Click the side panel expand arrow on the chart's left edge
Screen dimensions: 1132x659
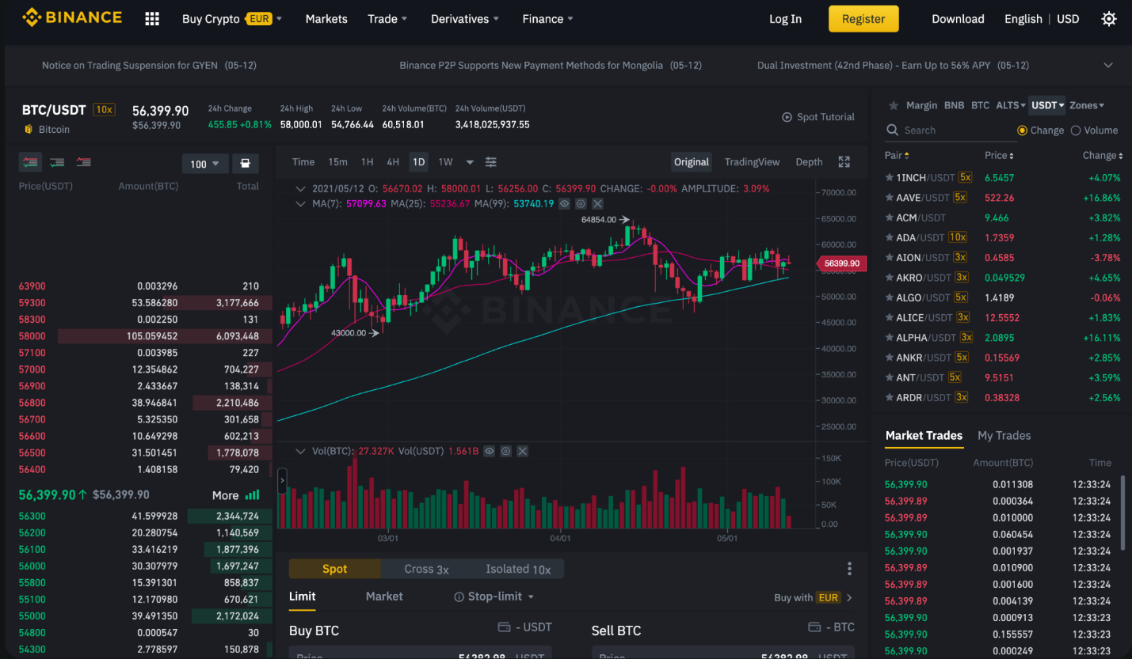pos(282,481)
